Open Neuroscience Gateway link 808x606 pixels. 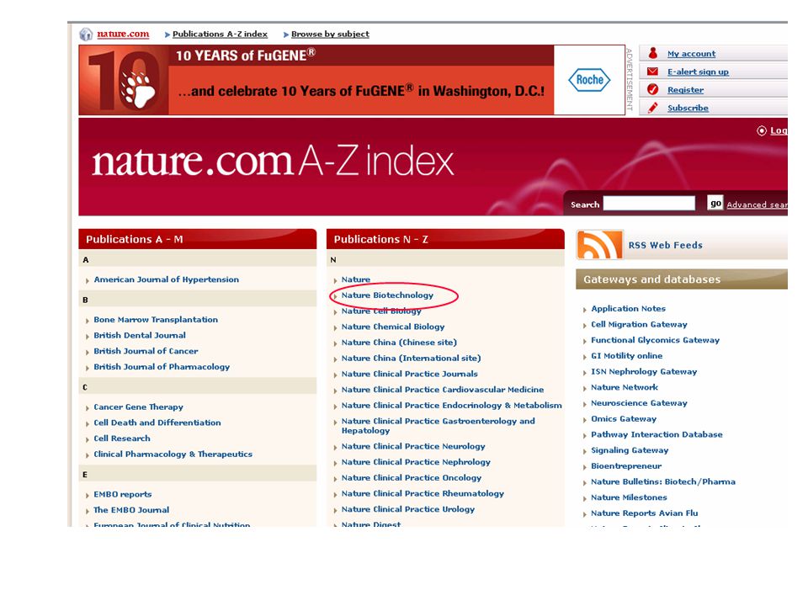639,403
